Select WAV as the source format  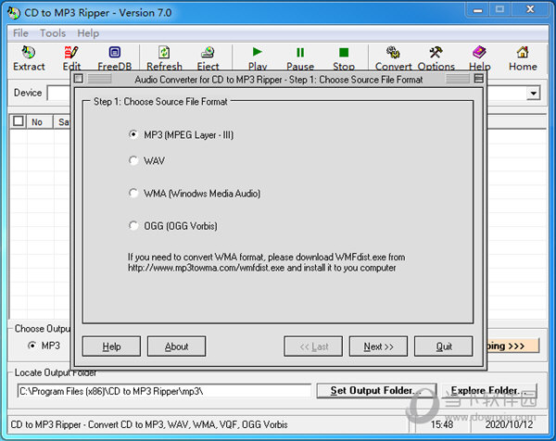point(146,160)
